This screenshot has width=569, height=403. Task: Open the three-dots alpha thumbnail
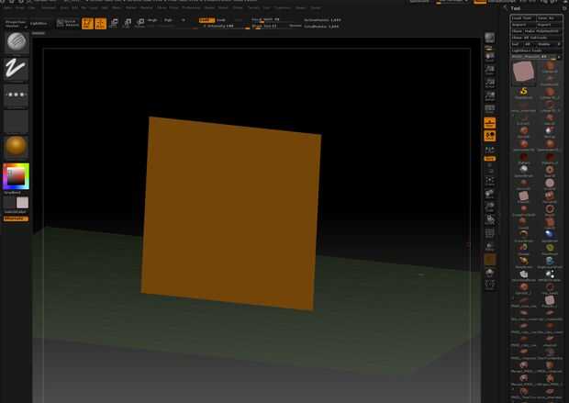point(16,95)
